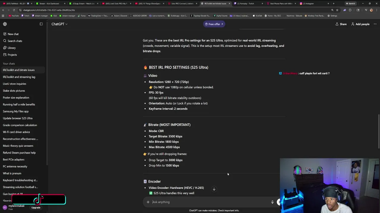Upgrade the ChatGPT plan
Image resolution: width=380 pixels, height=213 pixels.
click(36, 208)
